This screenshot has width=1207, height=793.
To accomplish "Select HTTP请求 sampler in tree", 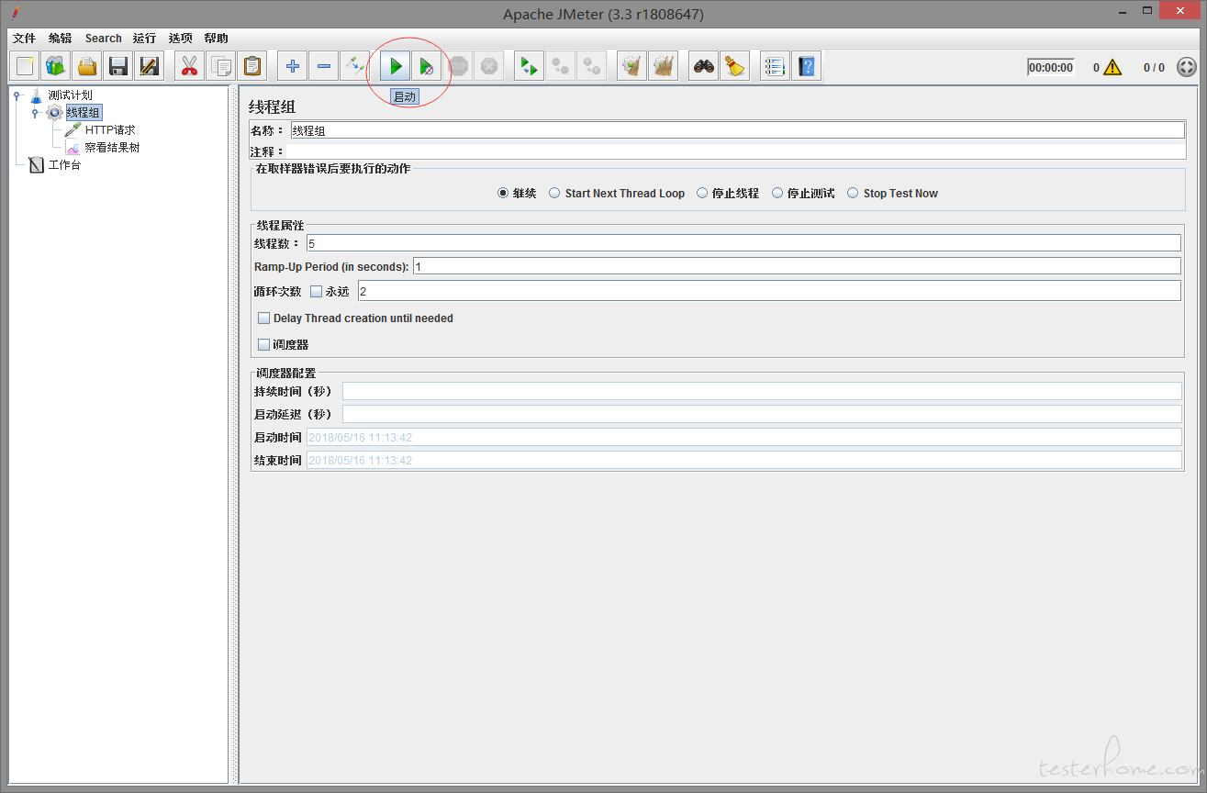I will coord(110,130).
